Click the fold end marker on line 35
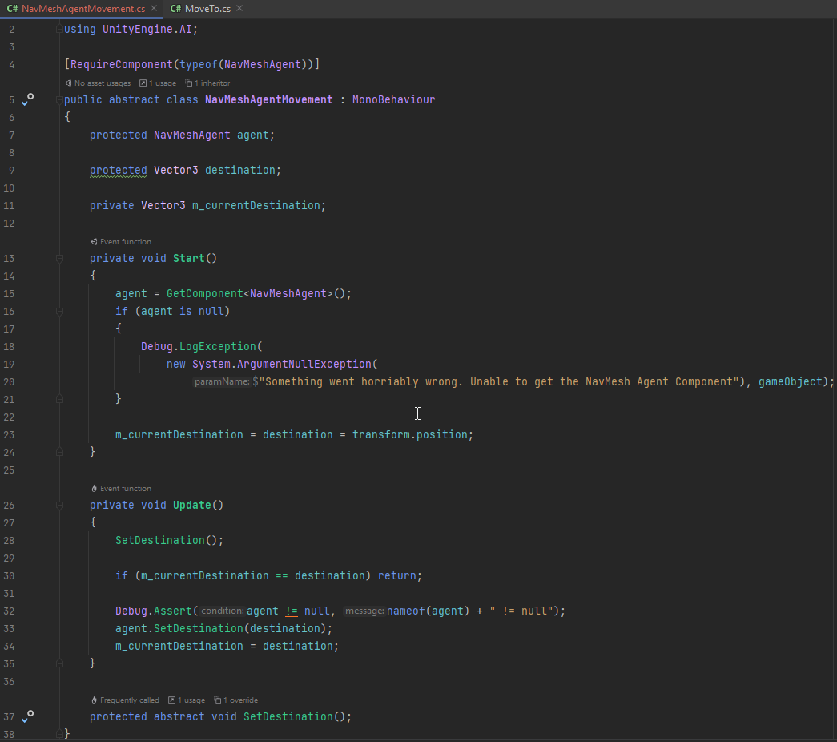This screenshot has width=837, height=742. (59, 663)
